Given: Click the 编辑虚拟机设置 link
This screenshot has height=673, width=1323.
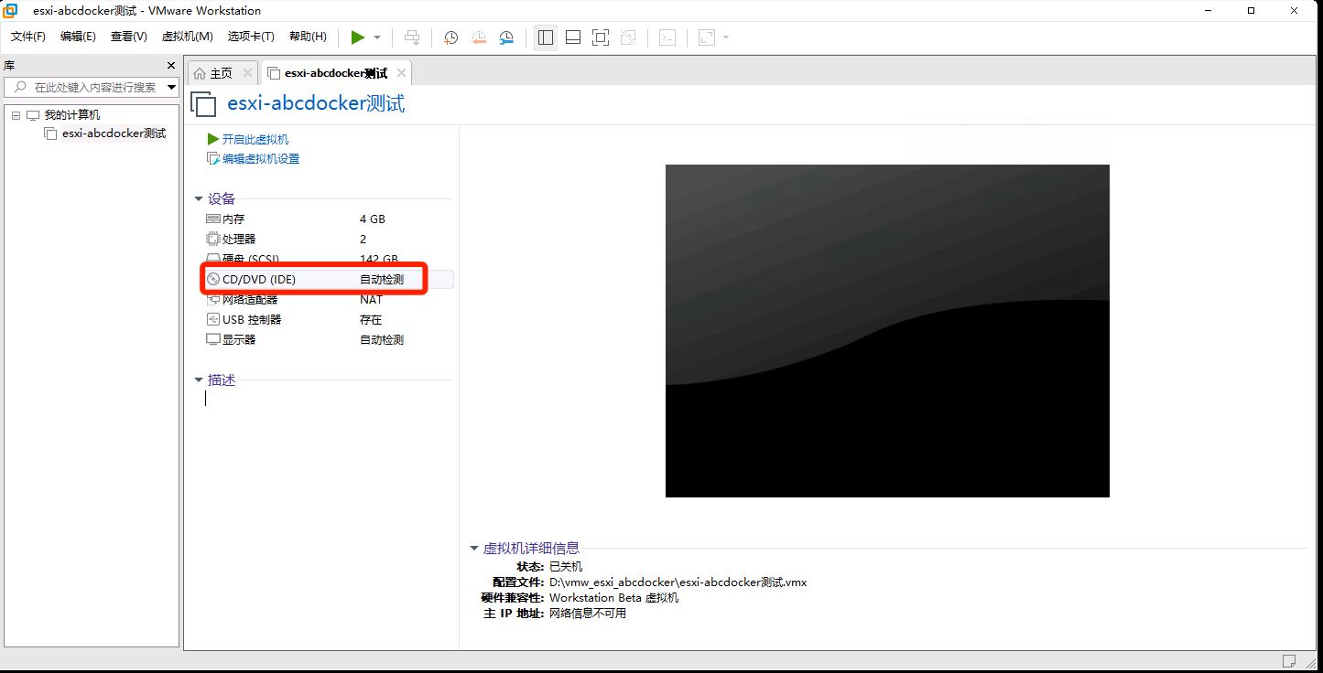Looking at the screenshot, I should (x=261, y=159).
